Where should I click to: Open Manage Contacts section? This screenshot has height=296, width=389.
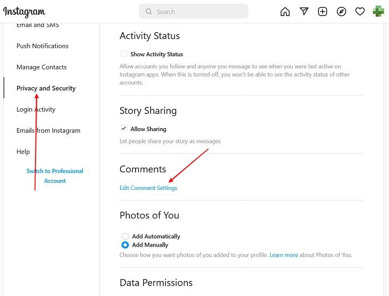[x=42, y=67]
